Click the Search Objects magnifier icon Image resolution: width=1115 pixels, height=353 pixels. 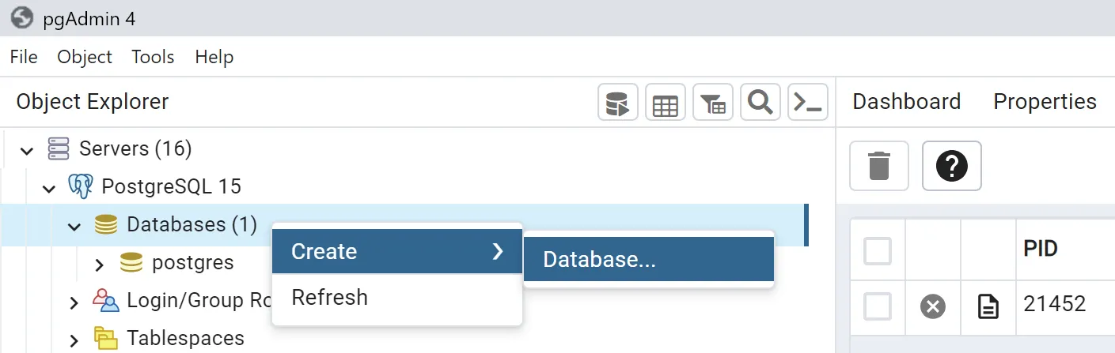(760, 103)
